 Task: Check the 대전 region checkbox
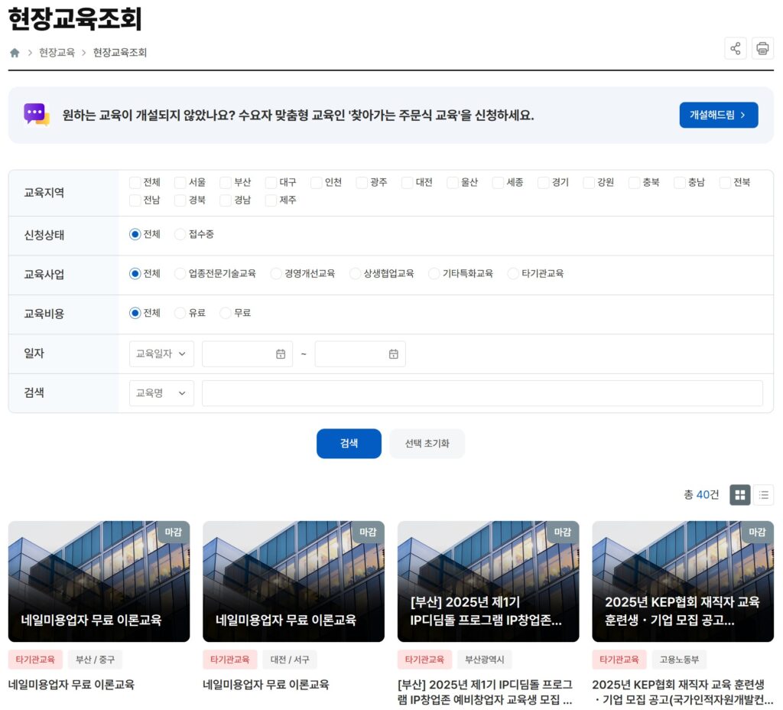407,182
